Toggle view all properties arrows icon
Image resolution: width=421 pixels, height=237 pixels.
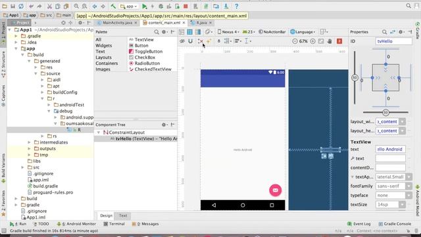click(x=393, y=32)
